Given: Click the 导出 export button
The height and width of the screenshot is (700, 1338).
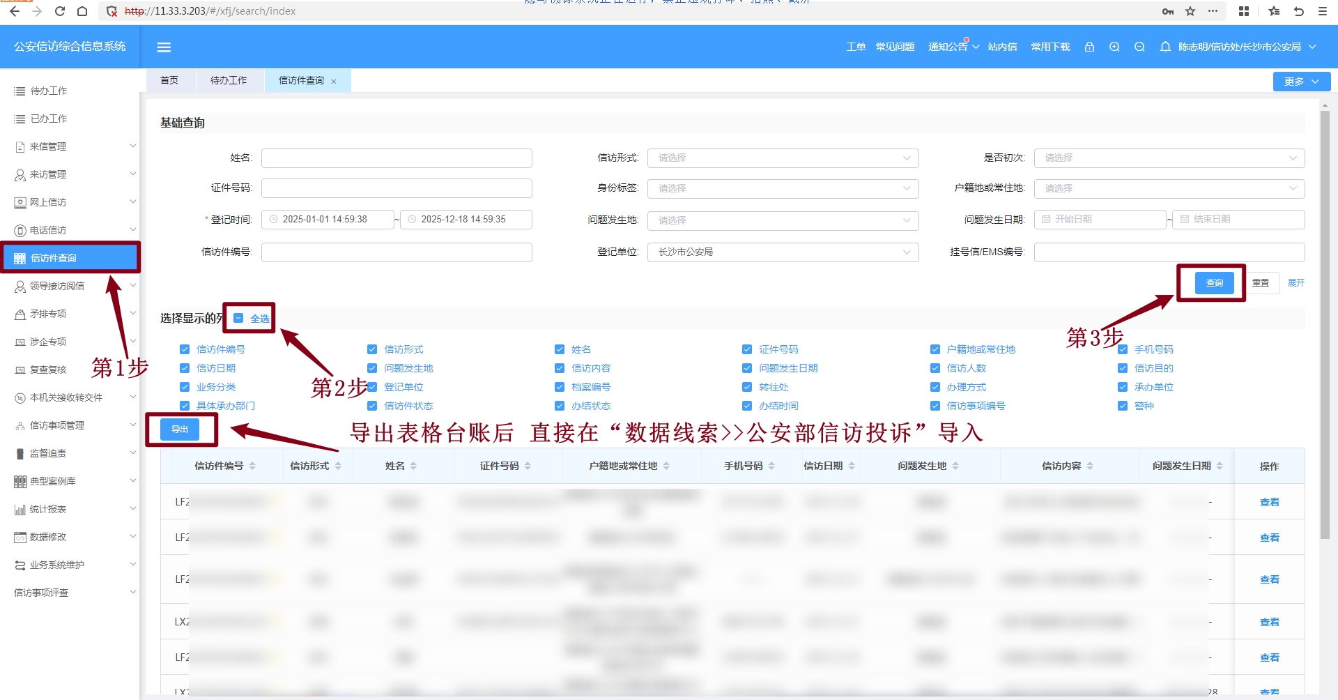Looking at the screenshot, I should pos(180,429).
